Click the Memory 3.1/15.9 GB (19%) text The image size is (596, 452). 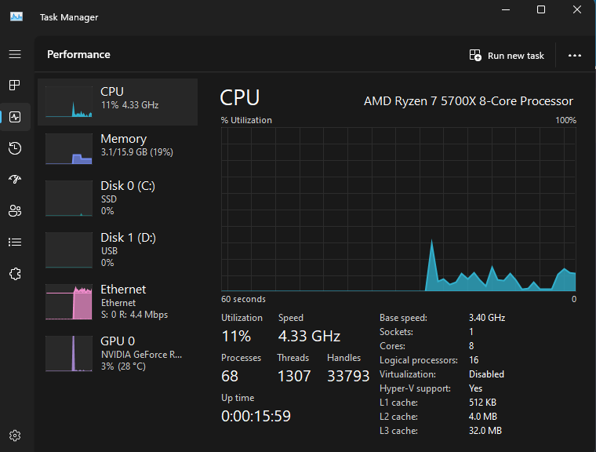pos(136,152)
